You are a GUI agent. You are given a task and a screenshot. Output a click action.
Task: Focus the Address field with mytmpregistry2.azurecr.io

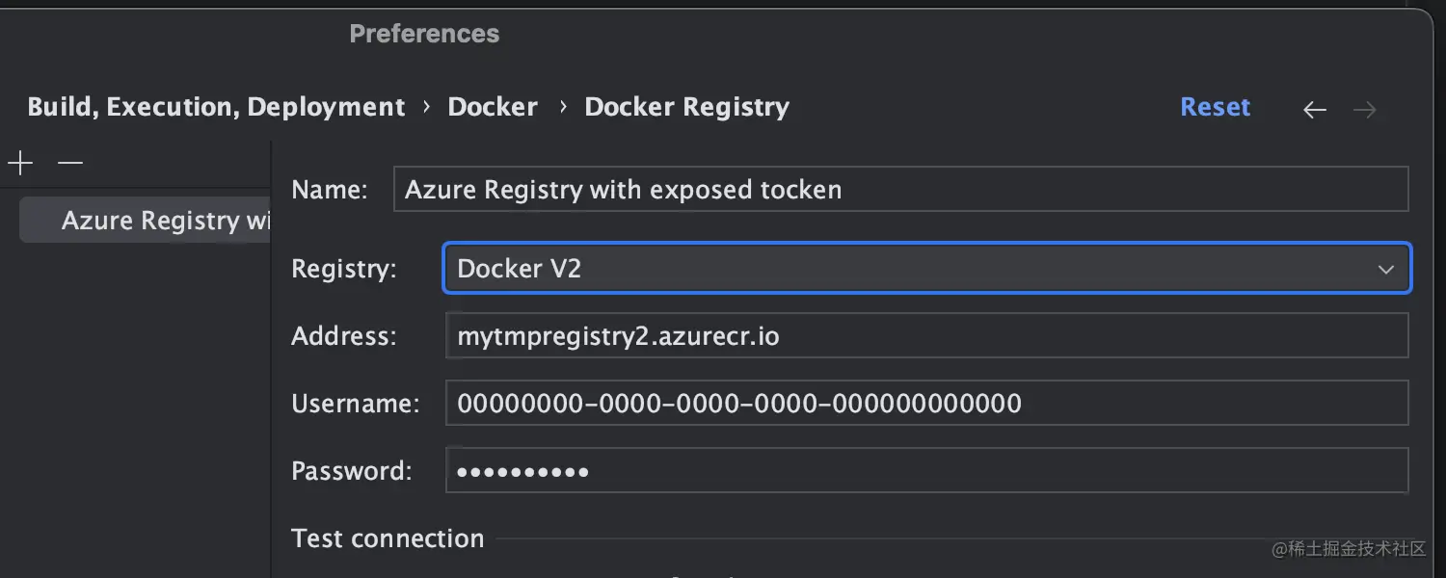(x=926, y=336)
